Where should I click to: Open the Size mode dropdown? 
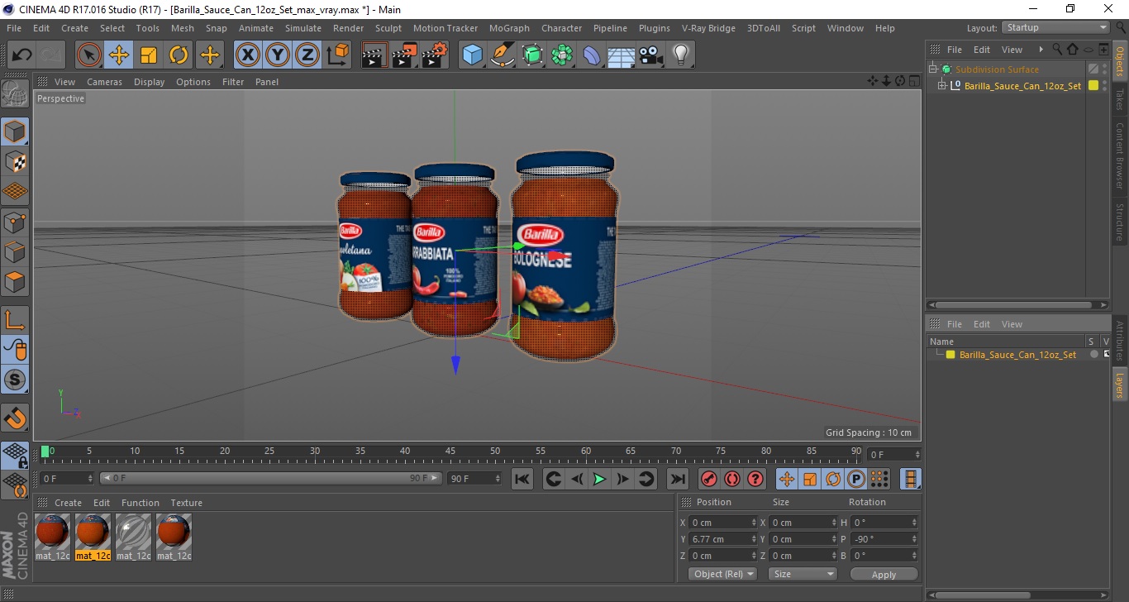tap(803, 574)
